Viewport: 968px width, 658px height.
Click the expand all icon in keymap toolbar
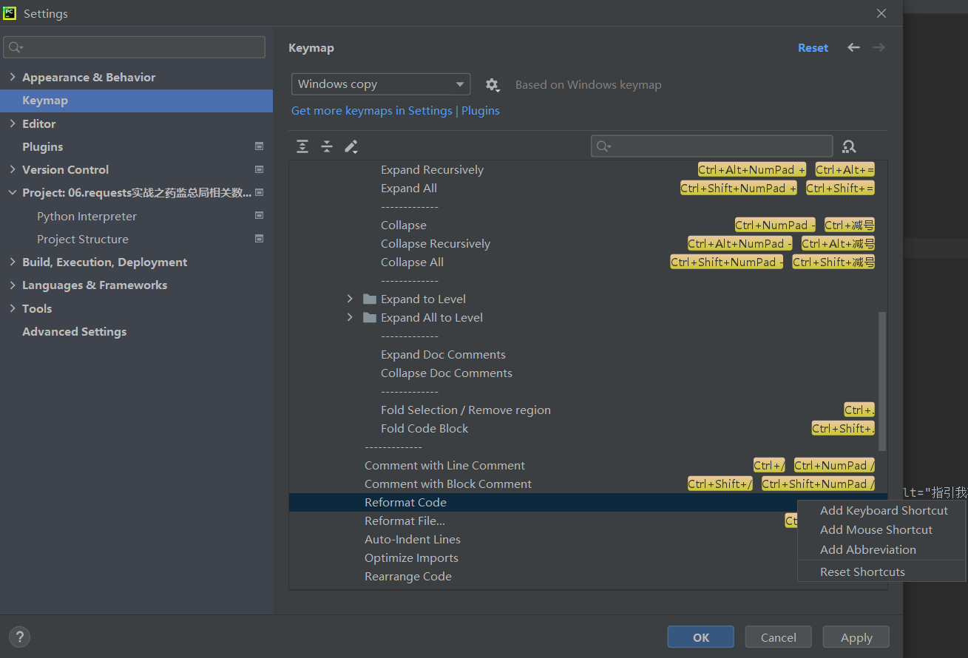click(x=302, y=146)
